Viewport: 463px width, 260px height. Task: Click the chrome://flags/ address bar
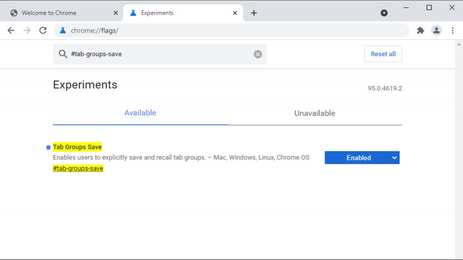(231, 30)
